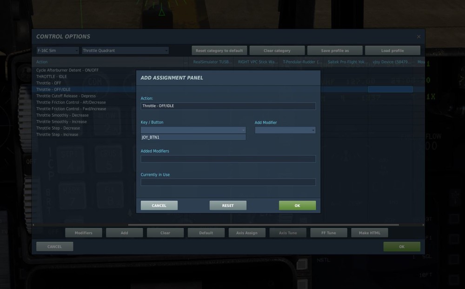Click green OK at the bottom of Control Options
Screen dimensions: 465x289
[x=402, y=246]
